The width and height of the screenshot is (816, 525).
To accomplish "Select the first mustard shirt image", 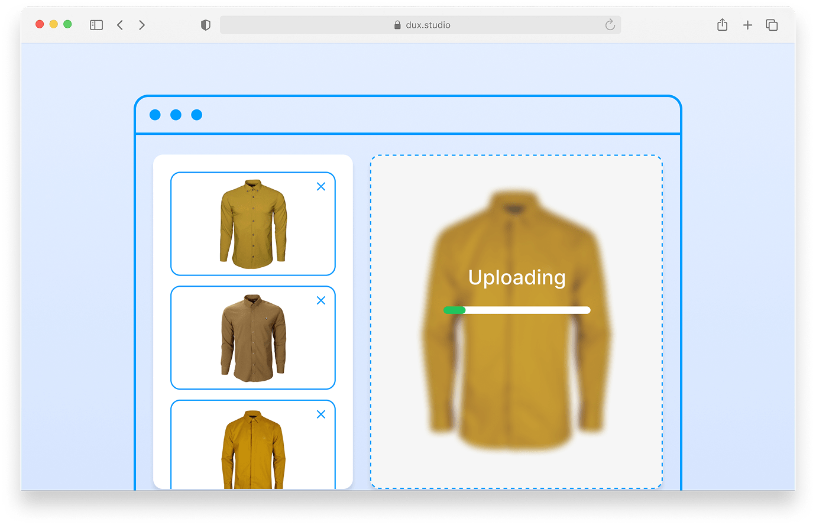I will click(253, 224).
